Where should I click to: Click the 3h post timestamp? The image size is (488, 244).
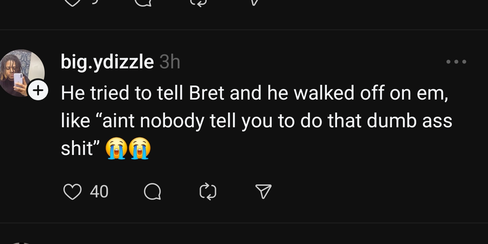point(170,62)
